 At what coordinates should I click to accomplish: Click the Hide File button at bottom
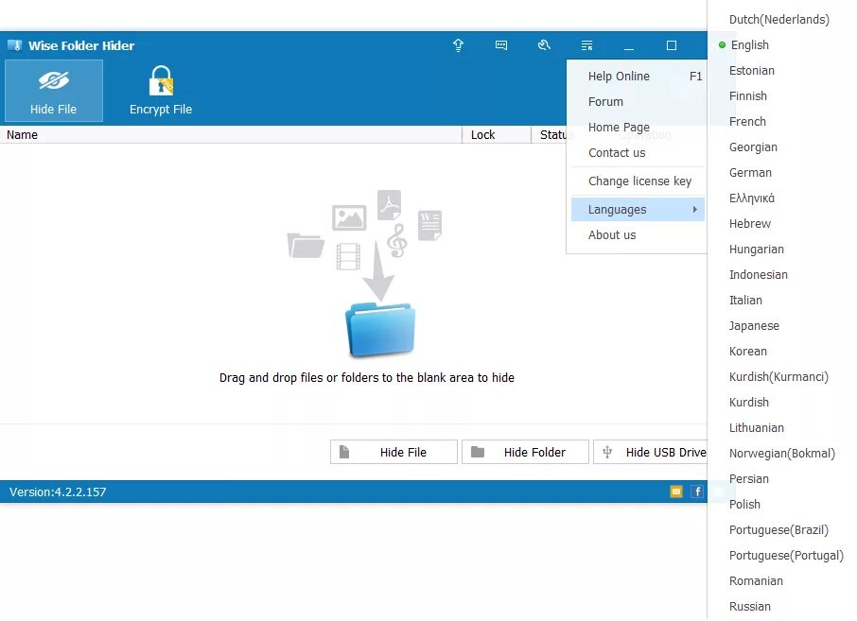pyautogui.click(x=394, y=452)
